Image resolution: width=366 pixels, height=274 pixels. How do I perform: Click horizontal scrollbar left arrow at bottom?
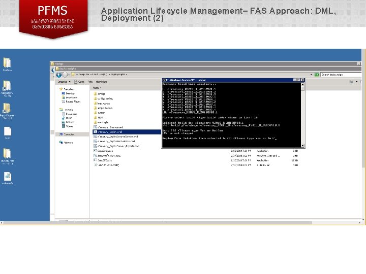tap(2, 223)
